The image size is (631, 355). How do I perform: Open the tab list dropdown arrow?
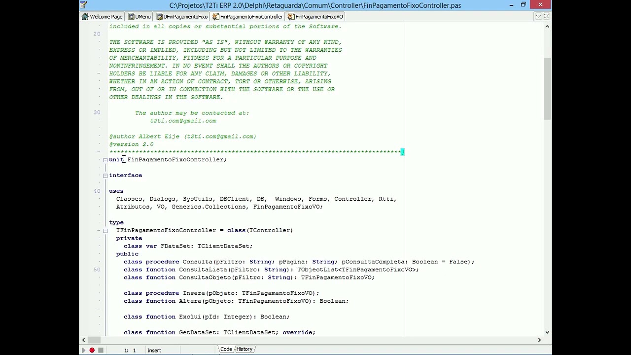coord(538,16)
